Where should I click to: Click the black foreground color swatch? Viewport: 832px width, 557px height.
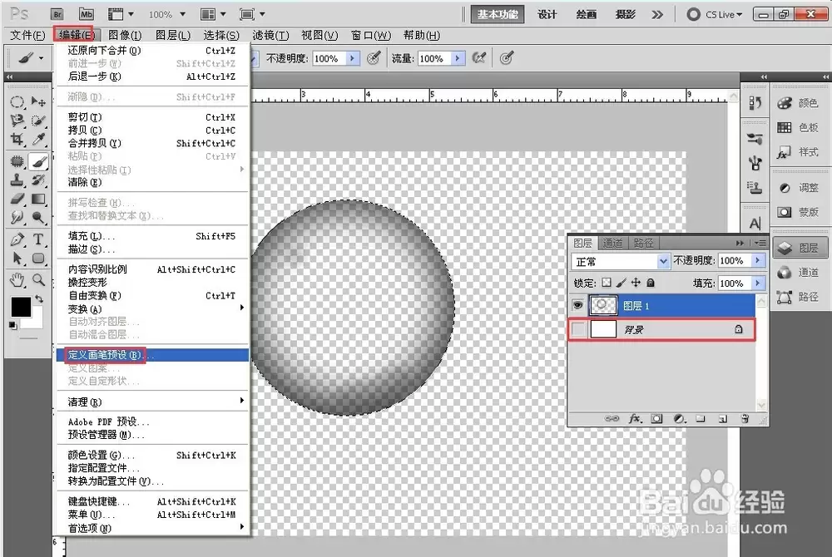21,307
